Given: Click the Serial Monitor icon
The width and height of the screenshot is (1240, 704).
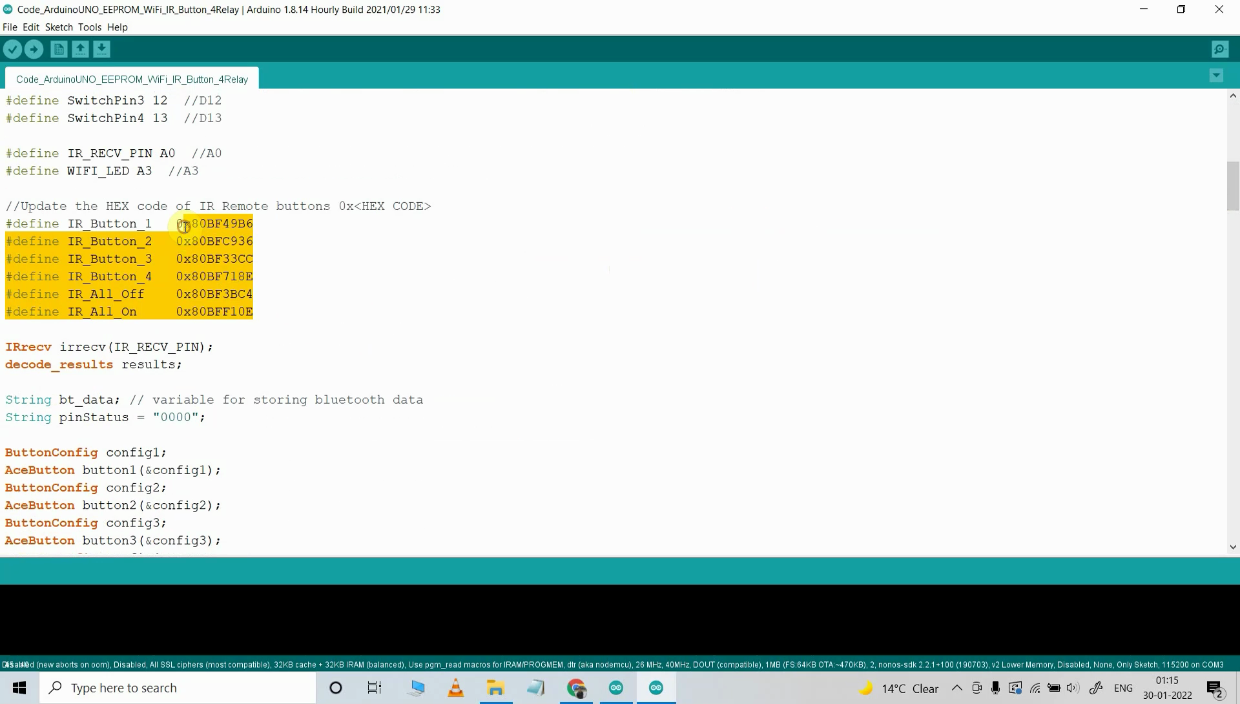Looking at the screenshot, I should (1221, 48).
